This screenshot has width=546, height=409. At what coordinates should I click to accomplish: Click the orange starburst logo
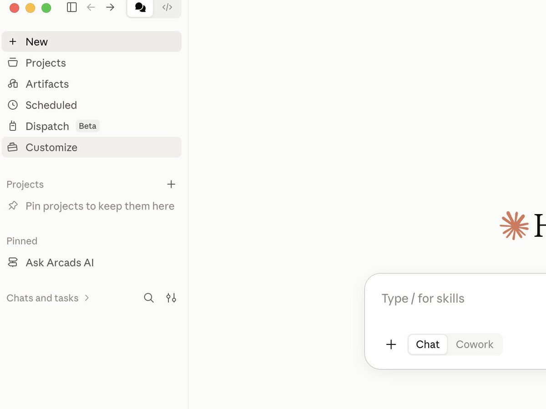(x=514, y=226)
